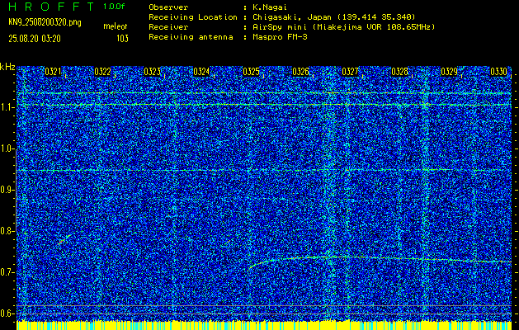This screenshot has width=519, height=330.
Task: Click the 0322 time marker
Action: (102, 72)
